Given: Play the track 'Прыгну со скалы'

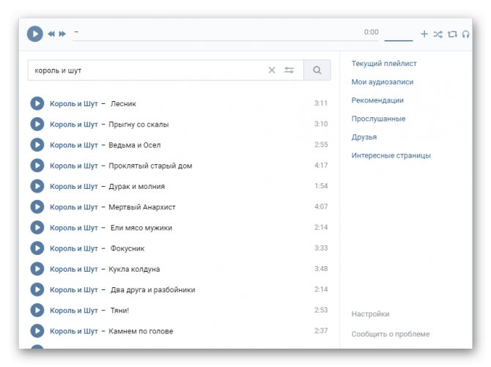Looking at the screenshot, I should point(37,124).
